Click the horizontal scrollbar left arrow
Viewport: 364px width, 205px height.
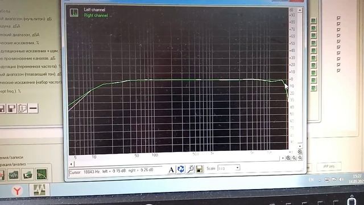(71, 164)
